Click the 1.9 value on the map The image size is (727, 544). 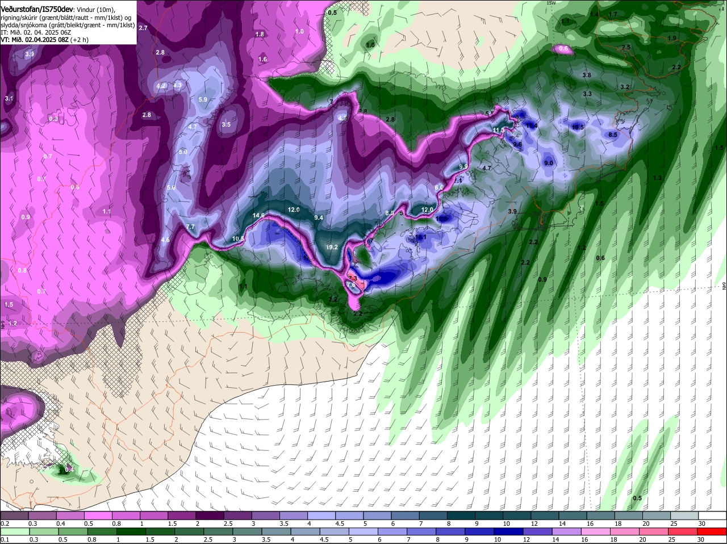click(x=672, y=38)
